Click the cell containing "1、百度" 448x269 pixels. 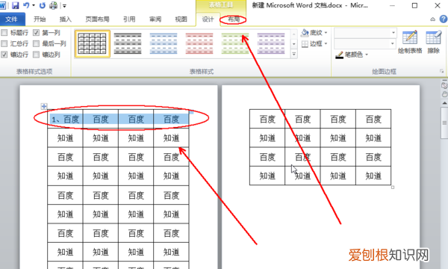click(x=65, y=120)
